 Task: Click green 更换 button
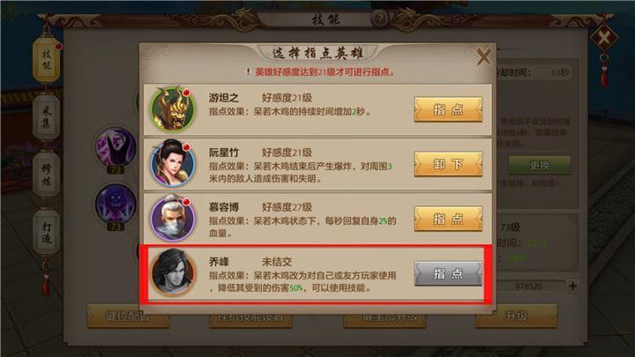[x=540, y=165]
